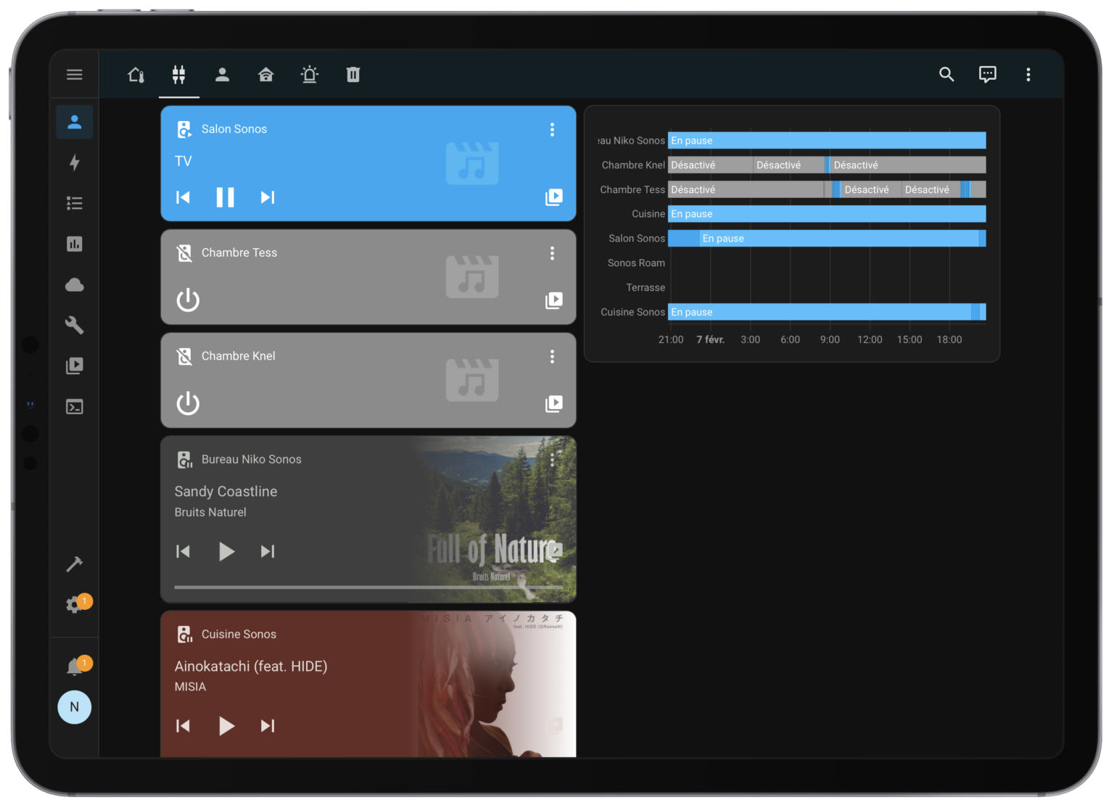Open Developer tools hammer icon
Screen dimensions: 1114x808
tap(74, 564)
